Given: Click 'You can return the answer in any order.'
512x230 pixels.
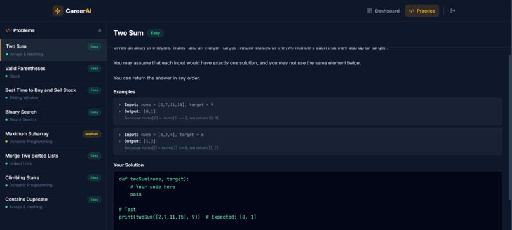Looking at the screenshot, I should click(x=157, y=78).
